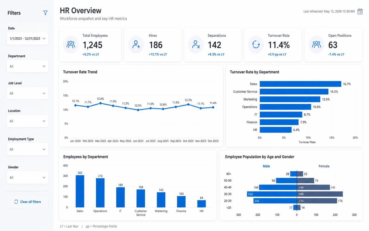Click the +0.9 pp vs LY text
Image resolution: width=369 pixels, height=231 pixels.
277,54
